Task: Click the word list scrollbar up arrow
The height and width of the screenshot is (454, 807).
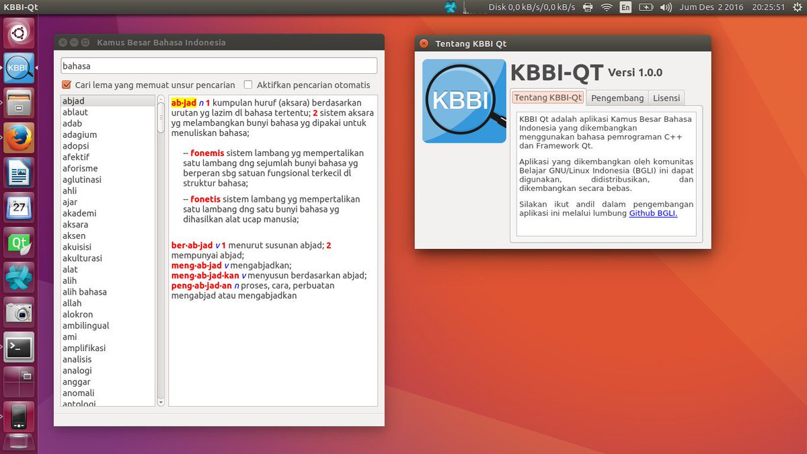Action: point(161,100)
